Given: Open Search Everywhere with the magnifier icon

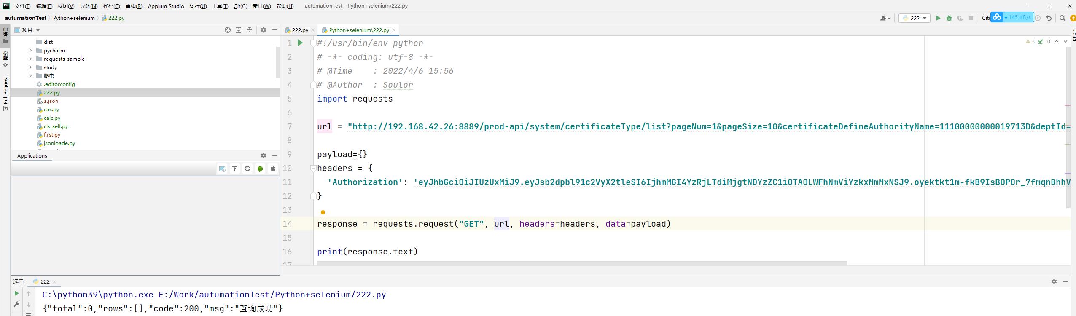Looking at the screenshot, I should coord(1063,18).
